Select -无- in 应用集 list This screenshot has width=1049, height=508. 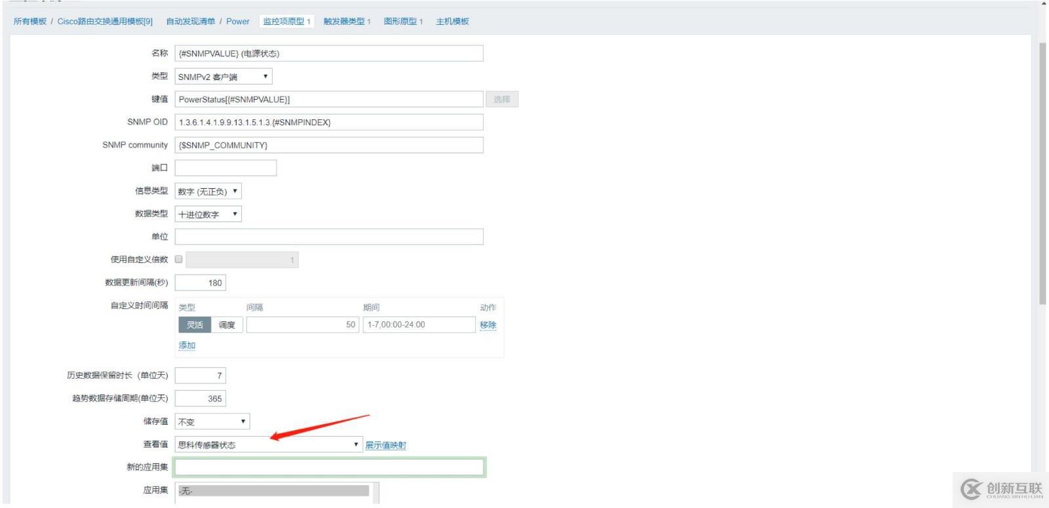[x=273, y=490]
